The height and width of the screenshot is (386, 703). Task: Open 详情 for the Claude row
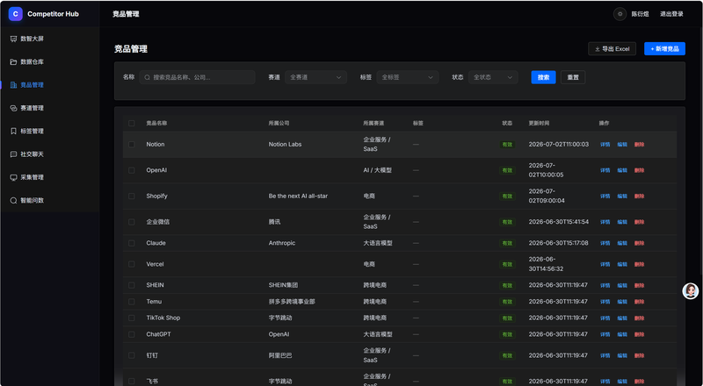pyautogui.click(x=605, y=243)
